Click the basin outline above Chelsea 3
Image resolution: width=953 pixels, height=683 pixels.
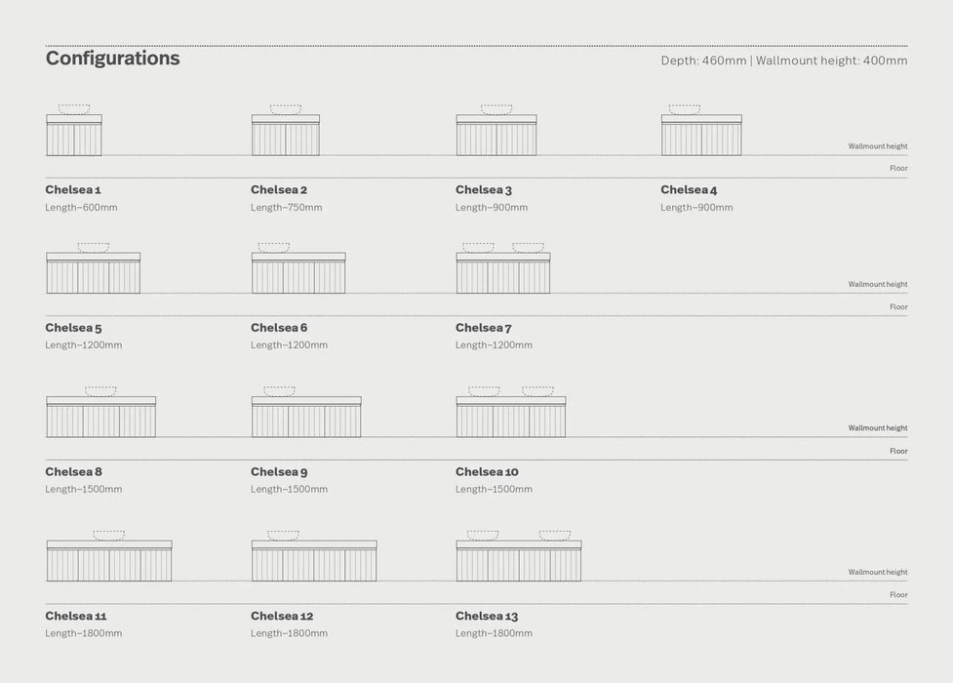point(496,110)
